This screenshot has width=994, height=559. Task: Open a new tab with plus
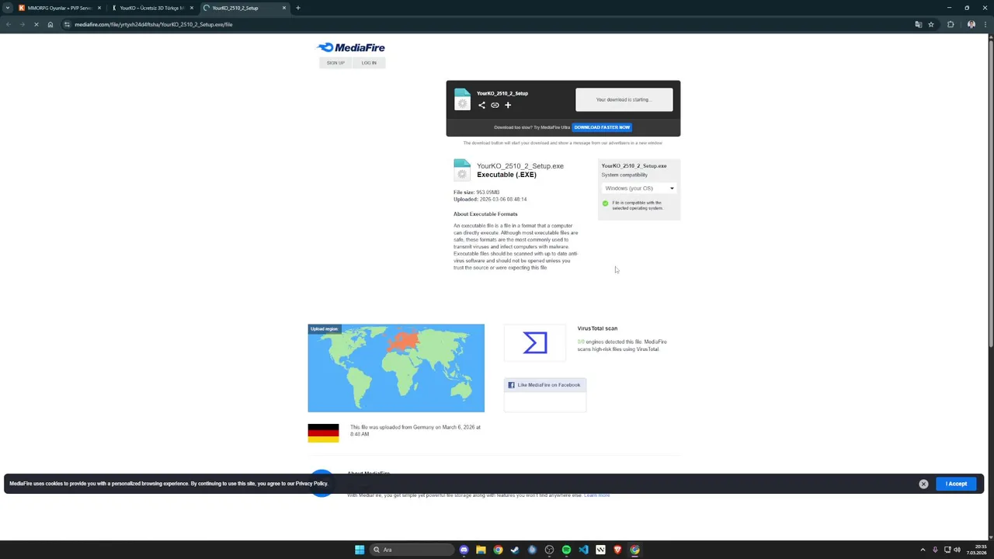click(297, 8)
